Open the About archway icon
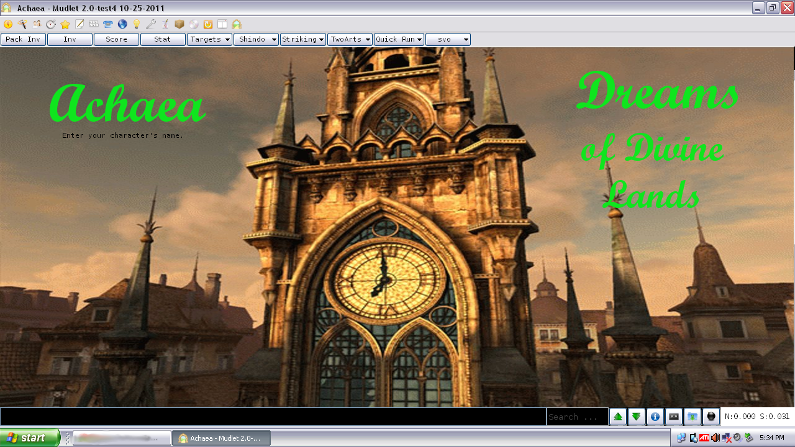This screenshot has width=795, height=447. [x=237, y=24]
